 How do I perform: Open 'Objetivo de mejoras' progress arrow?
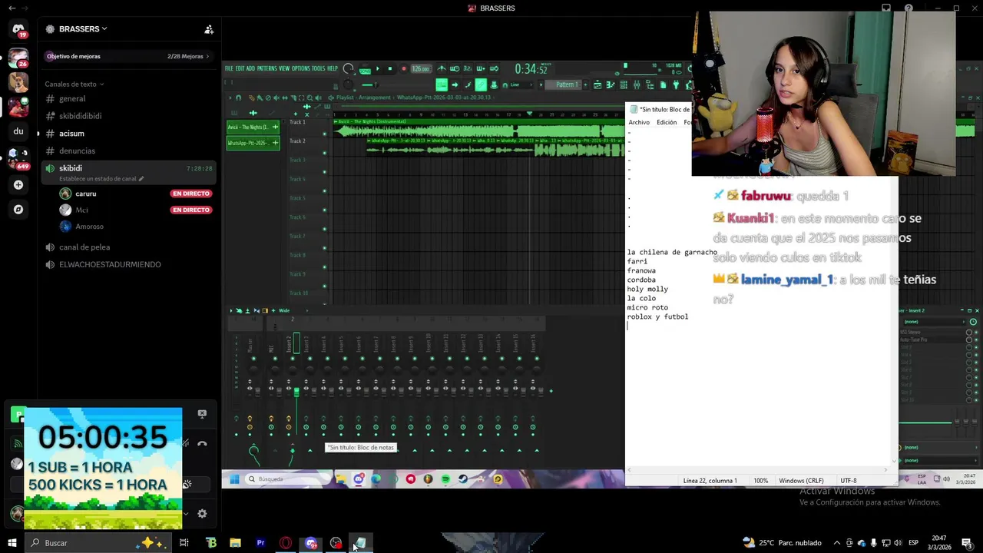(207, 56)
